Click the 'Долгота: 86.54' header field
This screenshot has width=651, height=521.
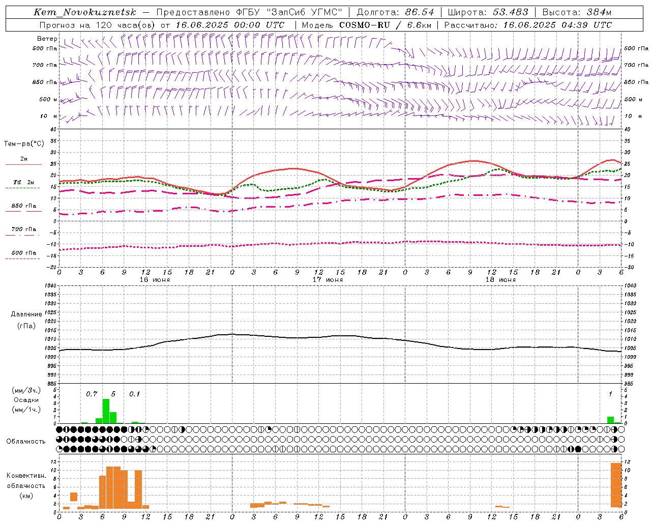coord(395,12)
